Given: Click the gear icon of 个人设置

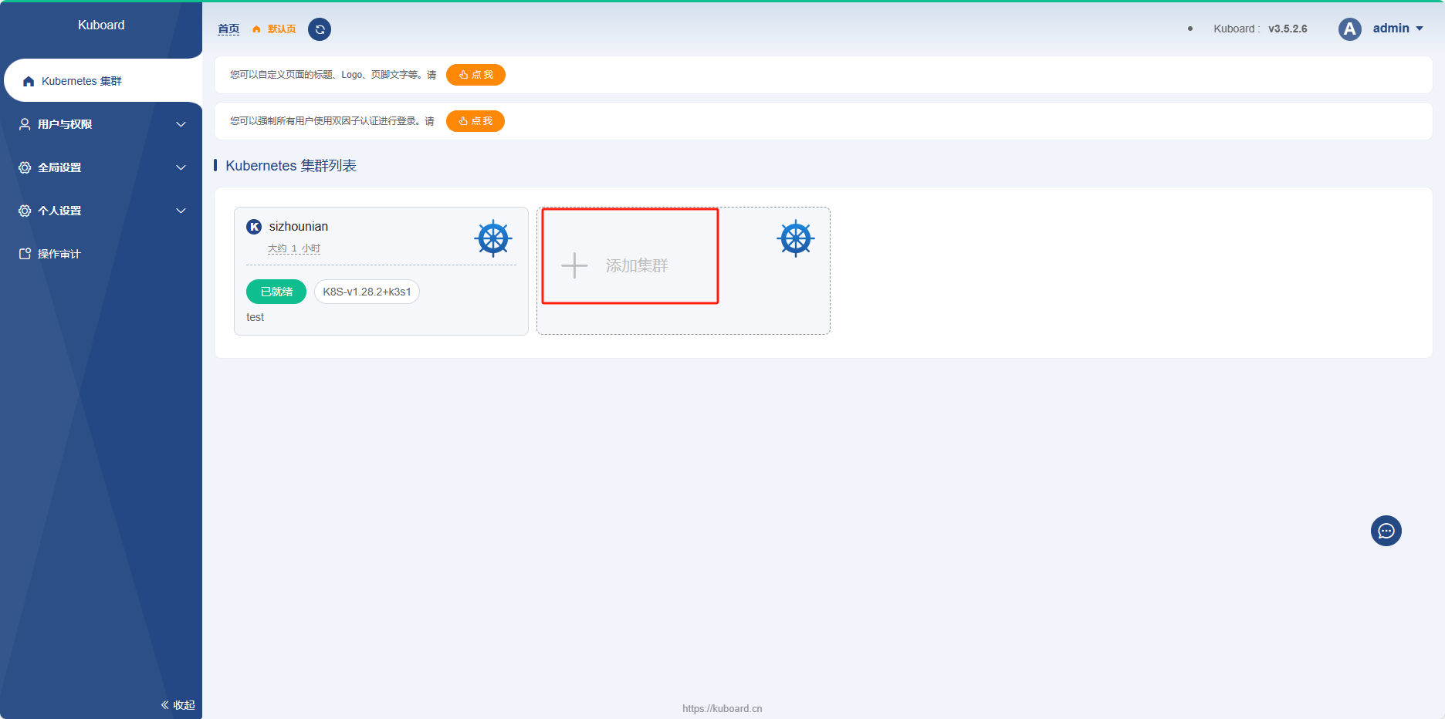Looking at the screenshot, I should coord(25,211).
